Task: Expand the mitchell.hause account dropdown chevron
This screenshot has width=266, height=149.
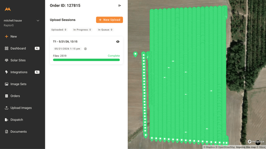Action: tap(38, 21)
